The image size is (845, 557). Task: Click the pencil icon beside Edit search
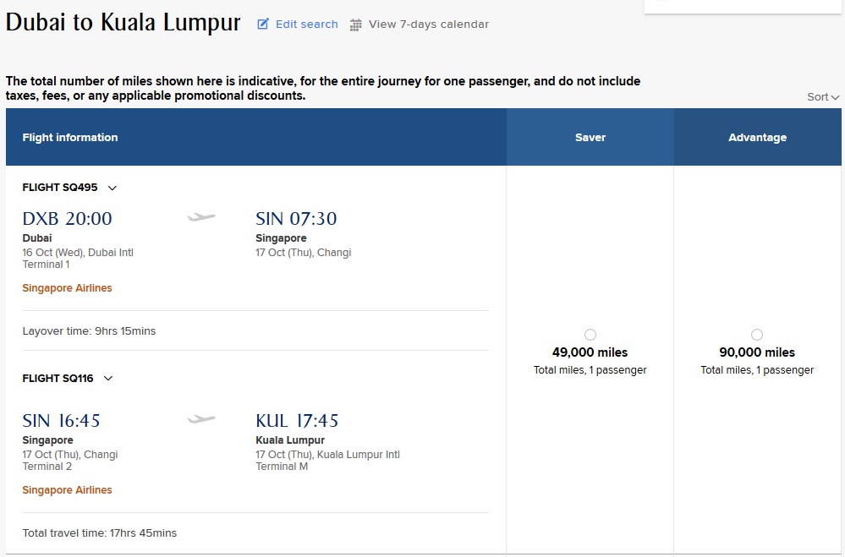pyautogui.click(x=263, y=25)
